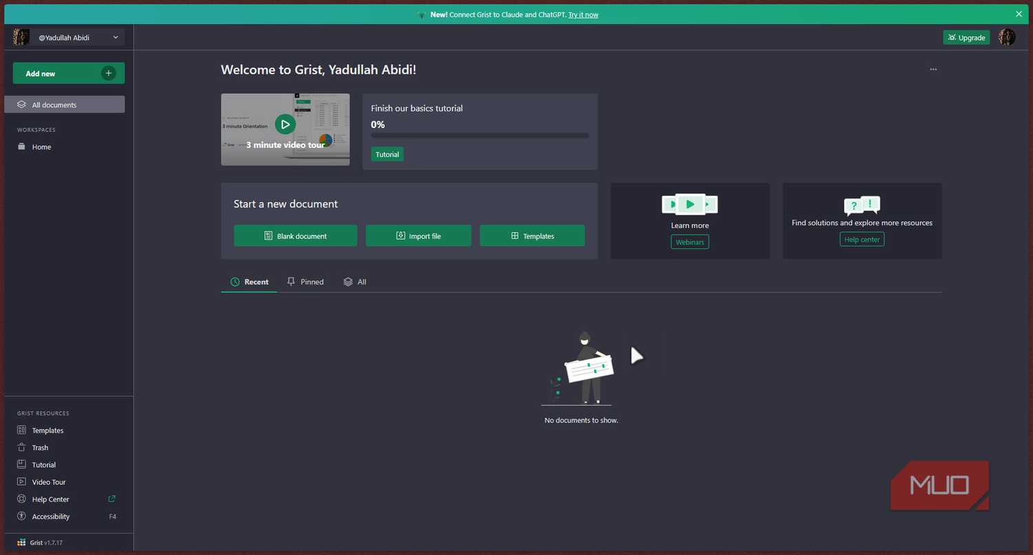This screenshot has height=555, width=1033.
Task: Open the profile avatar at top right
Action: (x=1007, y=37)
